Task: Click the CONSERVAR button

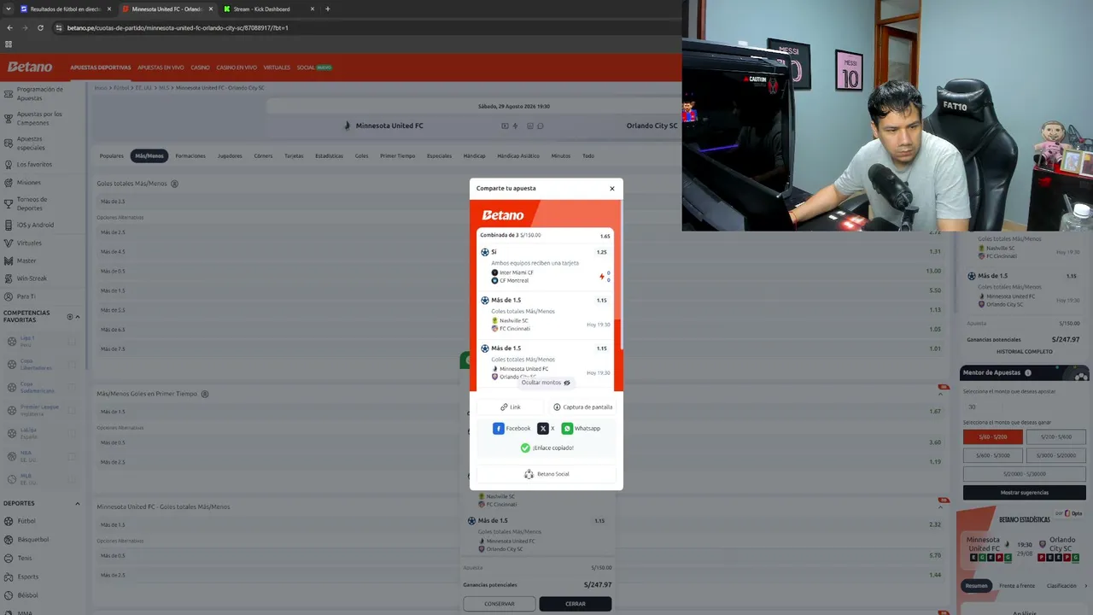Action: [x=500, y=604]
